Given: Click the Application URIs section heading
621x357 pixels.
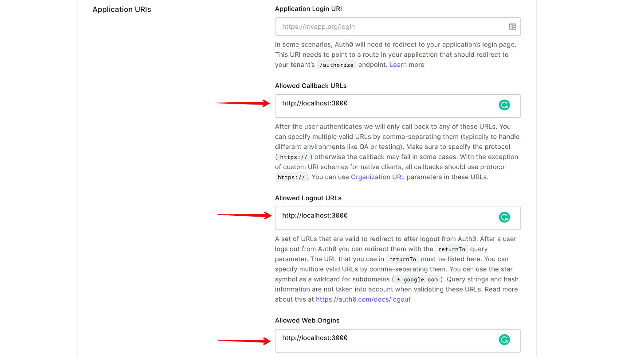Looking at the screenshot, I should 122,9.
